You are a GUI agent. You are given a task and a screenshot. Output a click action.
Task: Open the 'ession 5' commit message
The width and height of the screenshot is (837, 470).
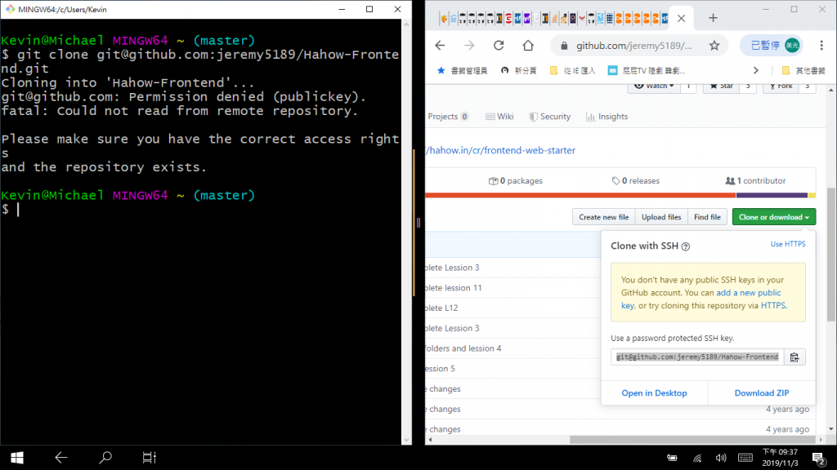[441, 369]
